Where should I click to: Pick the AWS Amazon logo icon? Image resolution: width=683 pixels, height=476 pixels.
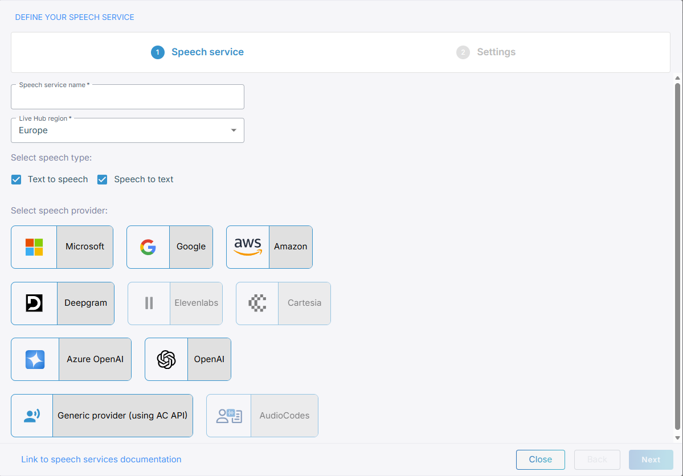[x=248, y=247]
